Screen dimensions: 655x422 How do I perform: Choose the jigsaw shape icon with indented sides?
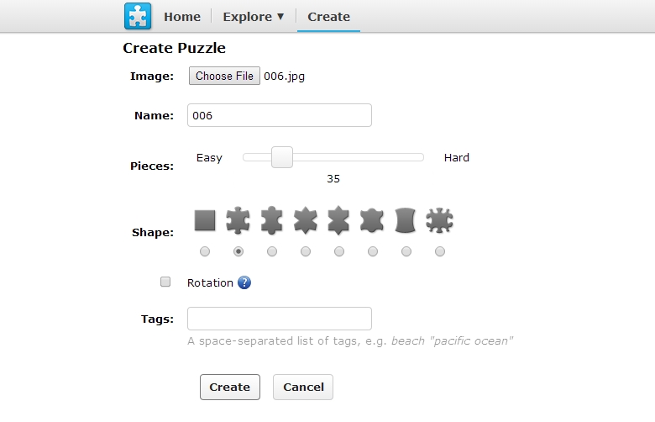point(272,221)
